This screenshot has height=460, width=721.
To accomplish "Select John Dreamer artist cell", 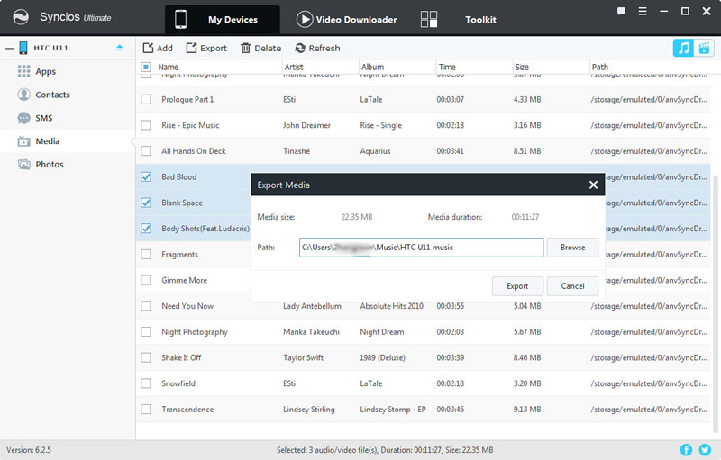I will point(306,125).
